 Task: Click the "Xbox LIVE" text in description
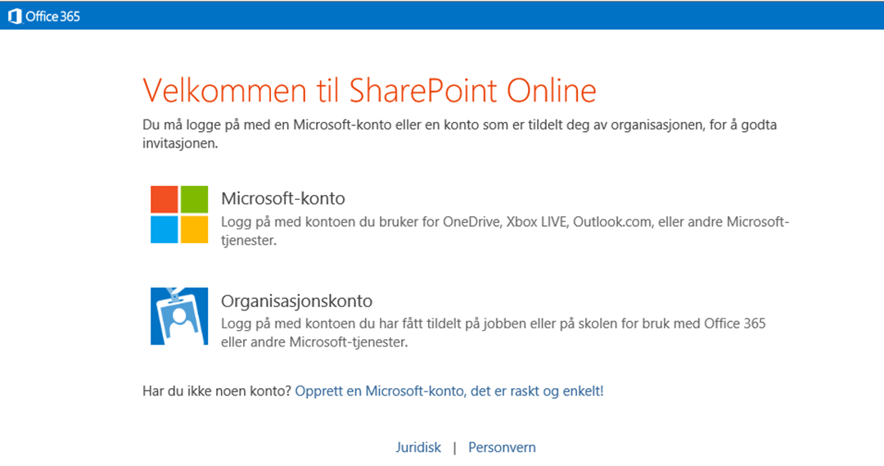[537, 222]
